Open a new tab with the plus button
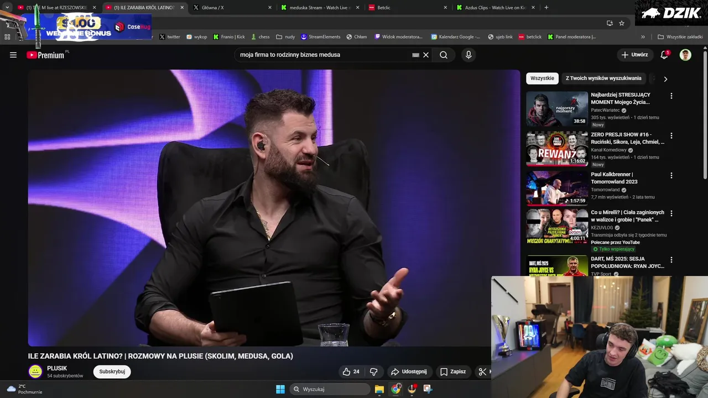The image size is (708, 398). point(546,8)
